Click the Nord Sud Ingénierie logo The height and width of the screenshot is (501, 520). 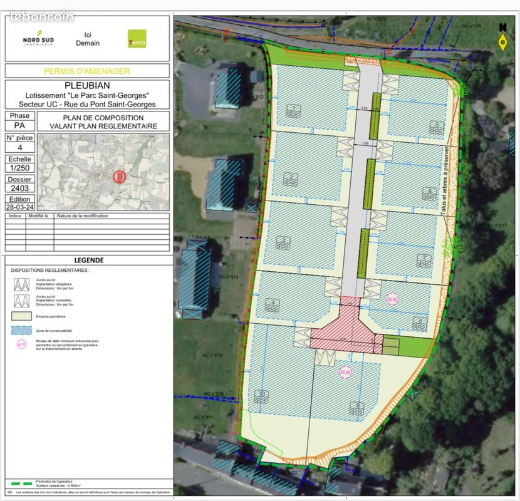38,38
